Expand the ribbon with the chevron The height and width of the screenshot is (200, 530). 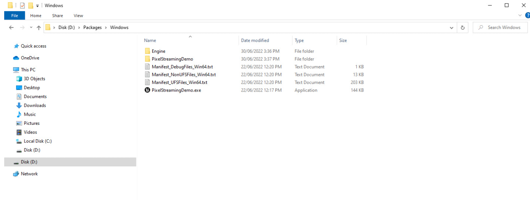coord(520,16)
